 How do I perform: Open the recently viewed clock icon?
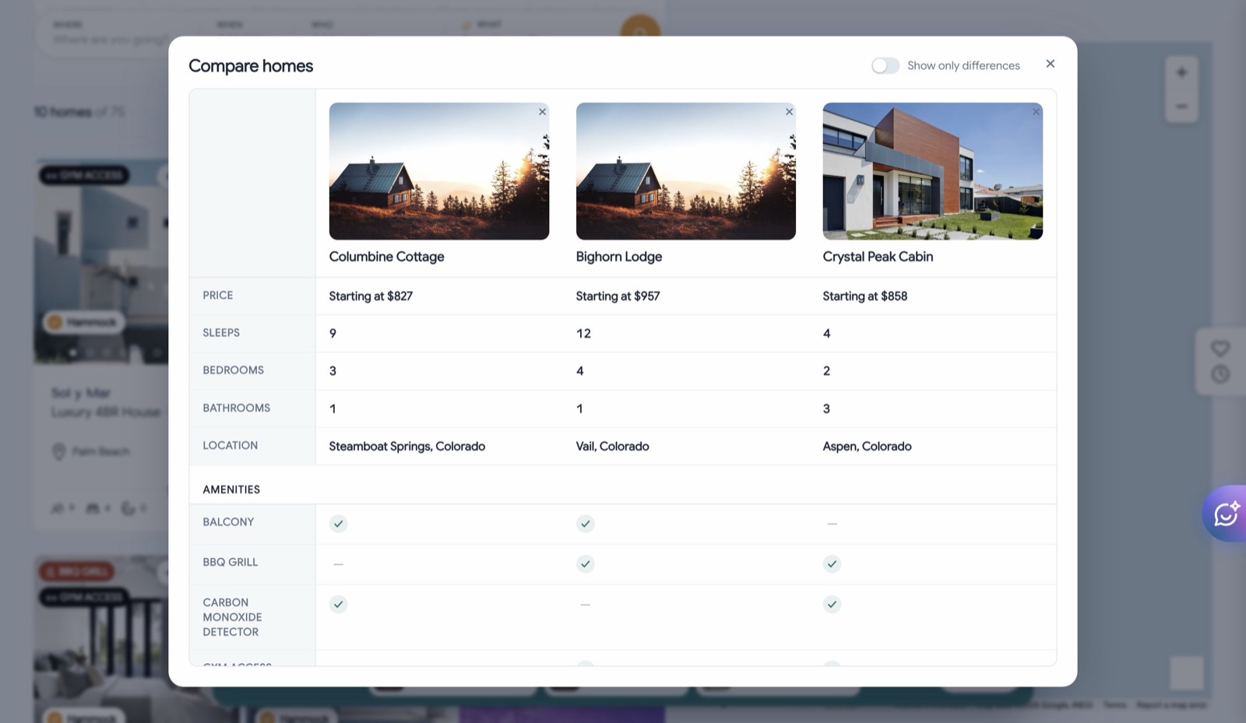[x=1220, y=374]
